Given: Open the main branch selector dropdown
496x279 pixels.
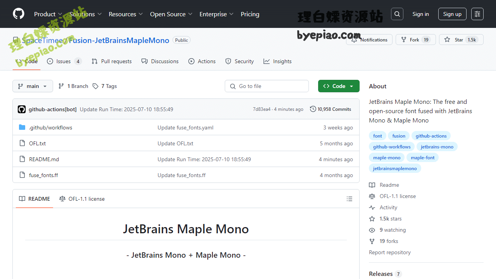Looking at the screenshot, I should coord(33,86).
